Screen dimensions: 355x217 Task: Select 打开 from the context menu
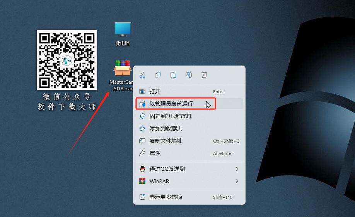(189, 91)
